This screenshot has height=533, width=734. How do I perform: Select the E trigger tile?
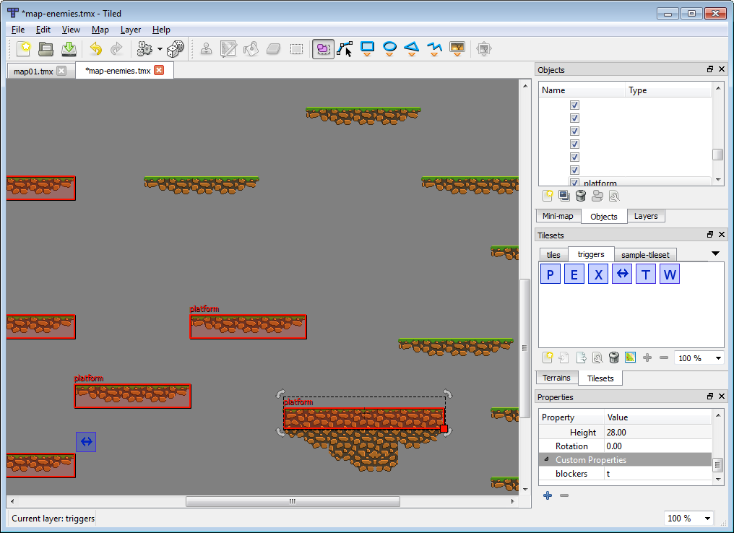pyautogui.click(x=574, y=274)
